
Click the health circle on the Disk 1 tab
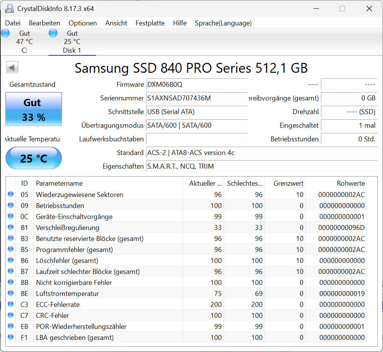coord(53,33)
